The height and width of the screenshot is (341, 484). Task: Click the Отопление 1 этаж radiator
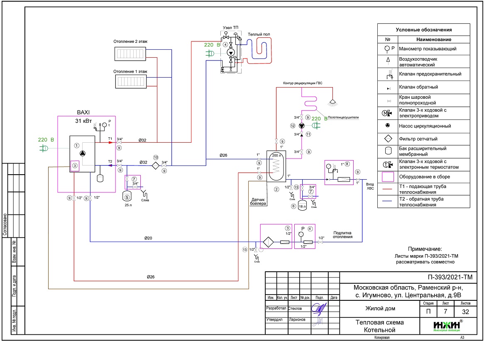coord(131,81)
